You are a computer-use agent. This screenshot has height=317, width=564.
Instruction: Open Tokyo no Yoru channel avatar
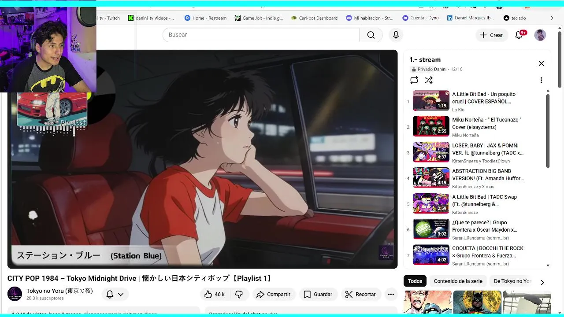15,294
